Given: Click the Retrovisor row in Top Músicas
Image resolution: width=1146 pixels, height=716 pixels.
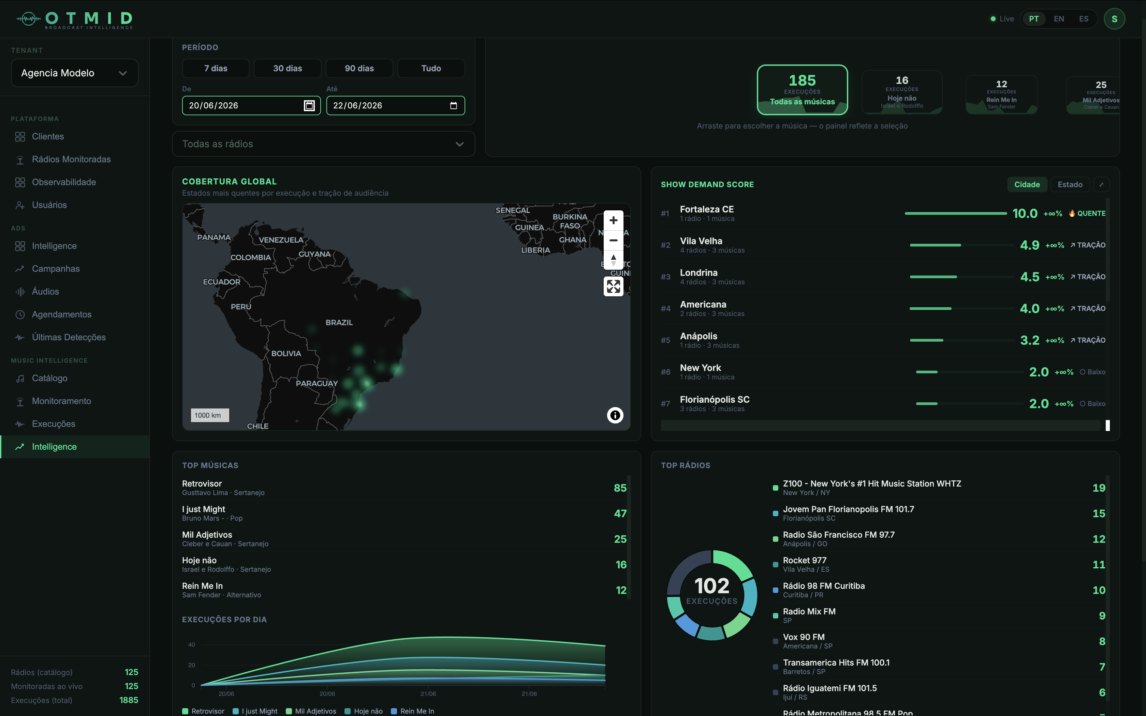Looking at the screenshot, I should 404,488.
